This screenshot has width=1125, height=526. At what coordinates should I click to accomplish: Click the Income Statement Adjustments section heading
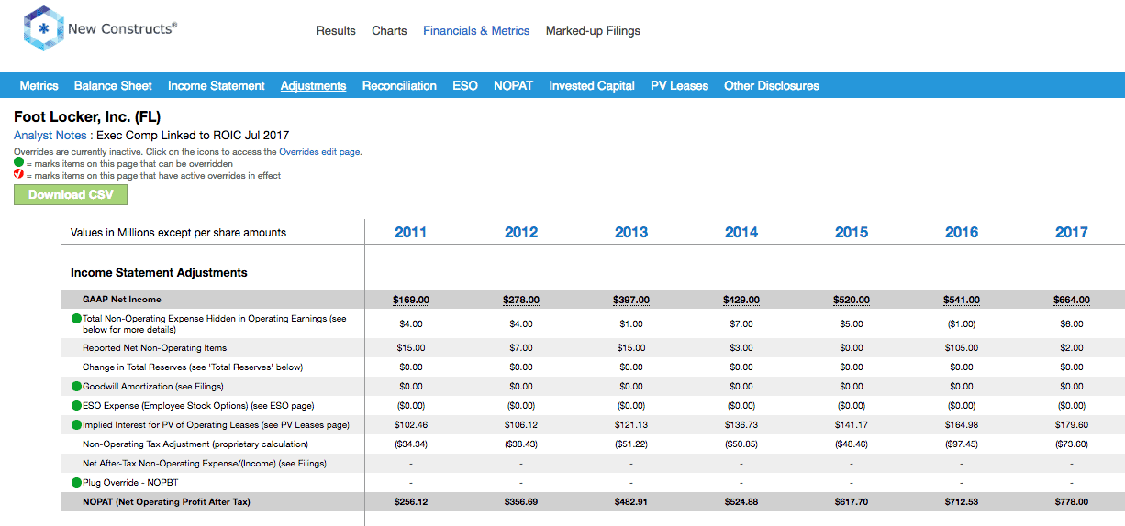tap(159, 273)
